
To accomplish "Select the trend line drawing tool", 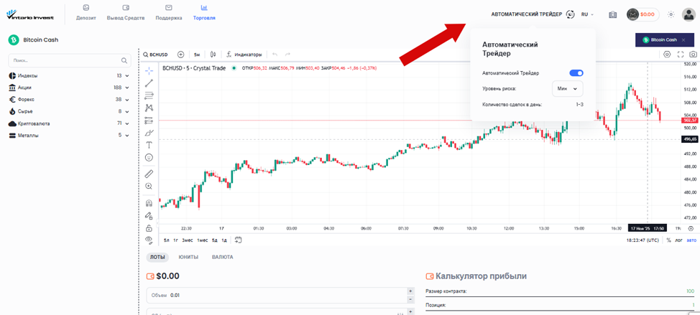I will coord(149,83).
